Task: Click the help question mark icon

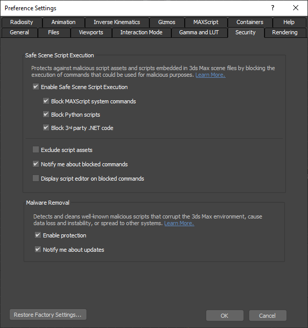Action: [273, 8]
